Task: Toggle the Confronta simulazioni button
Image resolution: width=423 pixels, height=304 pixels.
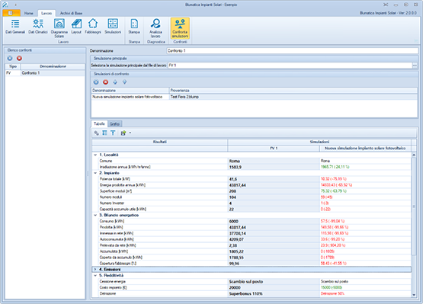Action: point(180,28)
